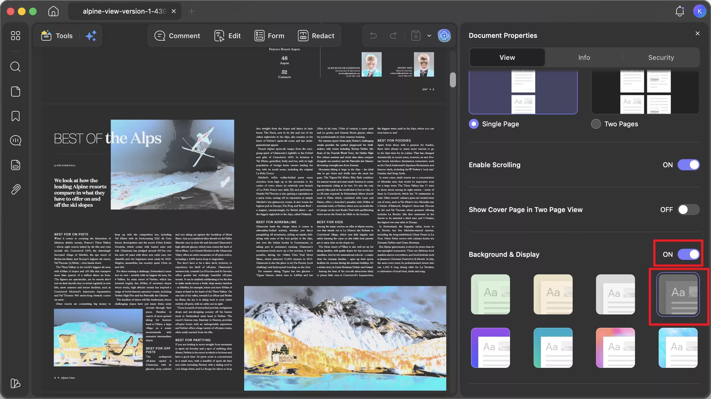The image size is (711, 399).
Task: Open the thumbnails grid panel icon
Action: [15, 36]
